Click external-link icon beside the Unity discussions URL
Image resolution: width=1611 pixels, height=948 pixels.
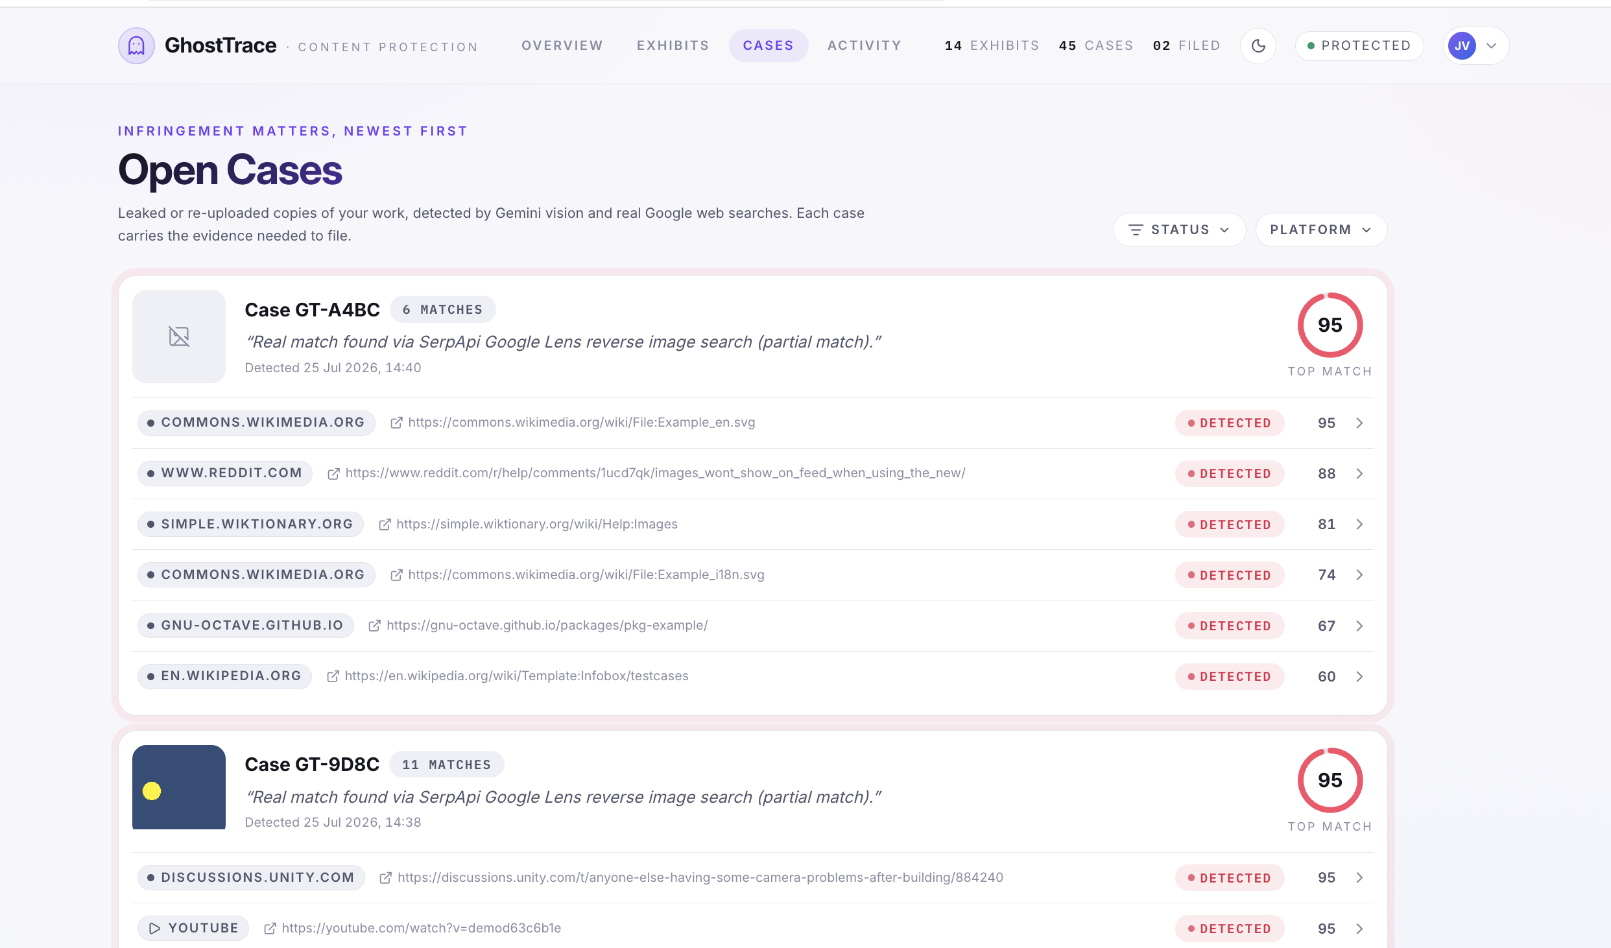click(x=386, y=878)
